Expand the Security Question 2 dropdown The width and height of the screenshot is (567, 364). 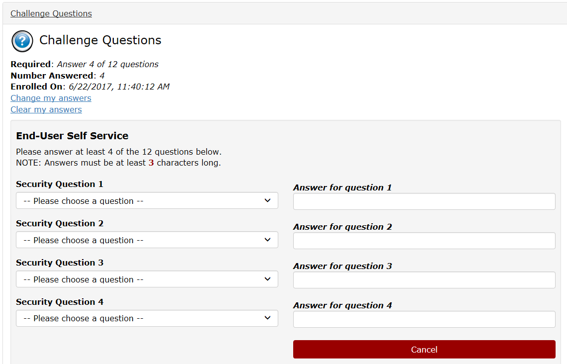click(147, 240)
